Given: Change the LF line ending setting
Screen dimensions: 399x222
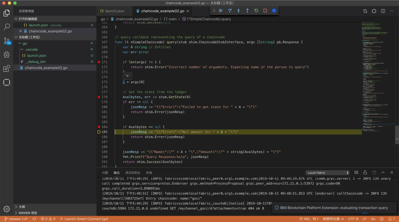Looking at the screenshot, I should click(x=365, y=219).
